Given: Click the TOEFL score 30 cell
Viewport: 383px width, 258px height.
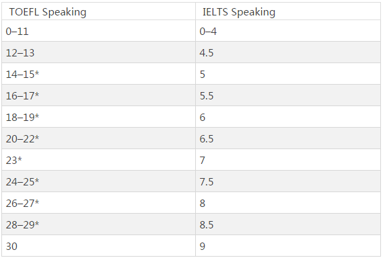Looking at the screenshot, I should point(99,245).
